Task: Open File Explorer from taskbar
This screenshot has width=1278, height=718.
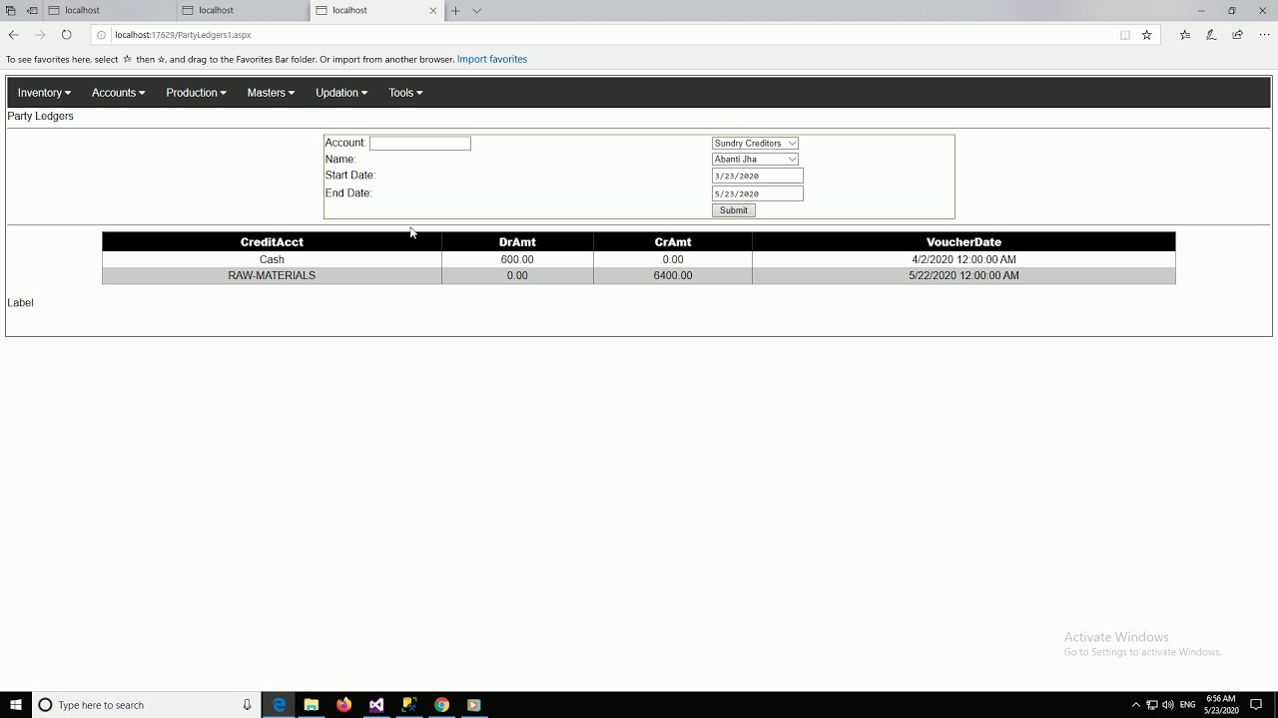Action: [312, 705]
